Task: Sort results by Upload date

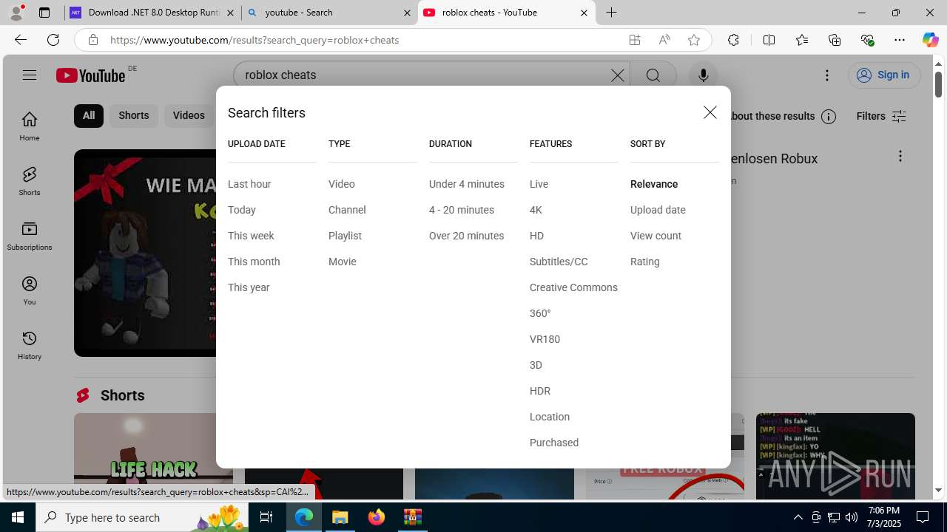Action: (658, 210)
